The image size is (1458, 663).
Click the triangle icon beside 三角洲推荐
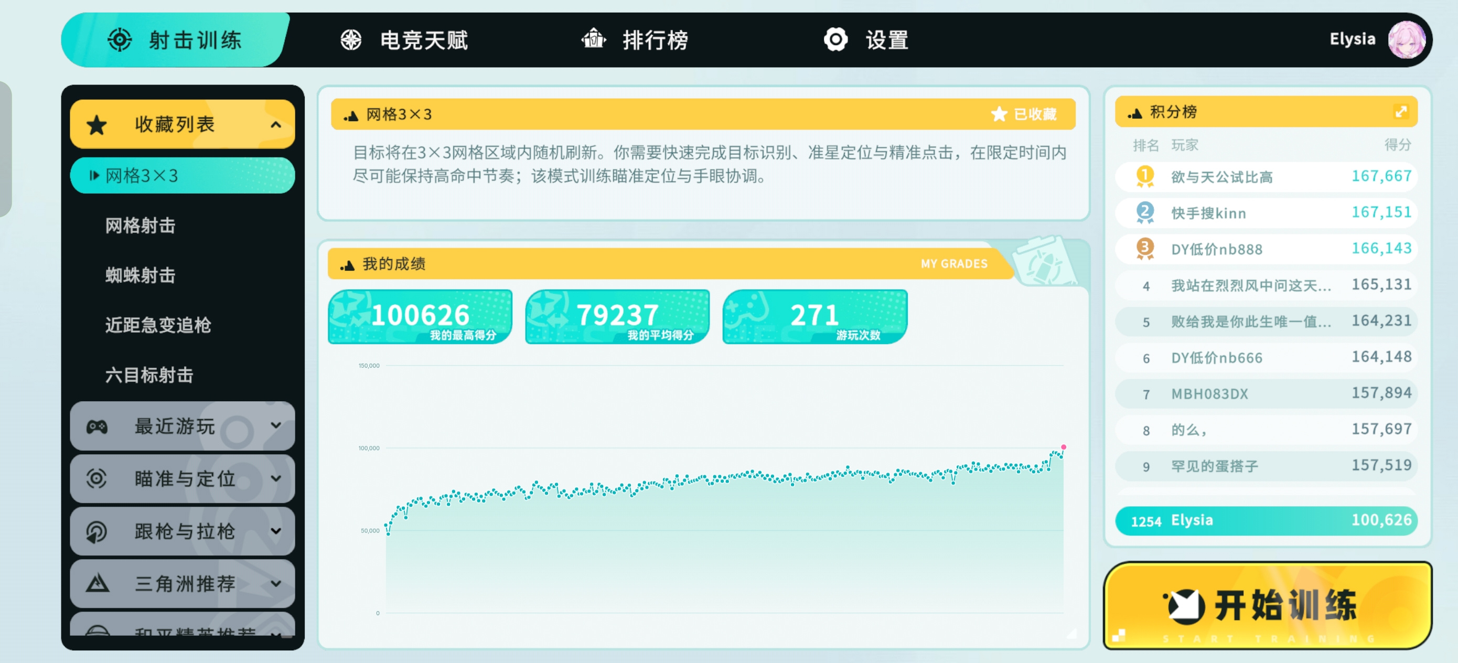(98, 583)
